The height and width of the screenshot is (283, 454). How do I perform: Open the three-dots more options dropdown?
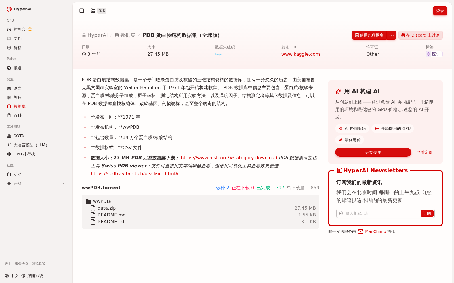coord(392,35)
